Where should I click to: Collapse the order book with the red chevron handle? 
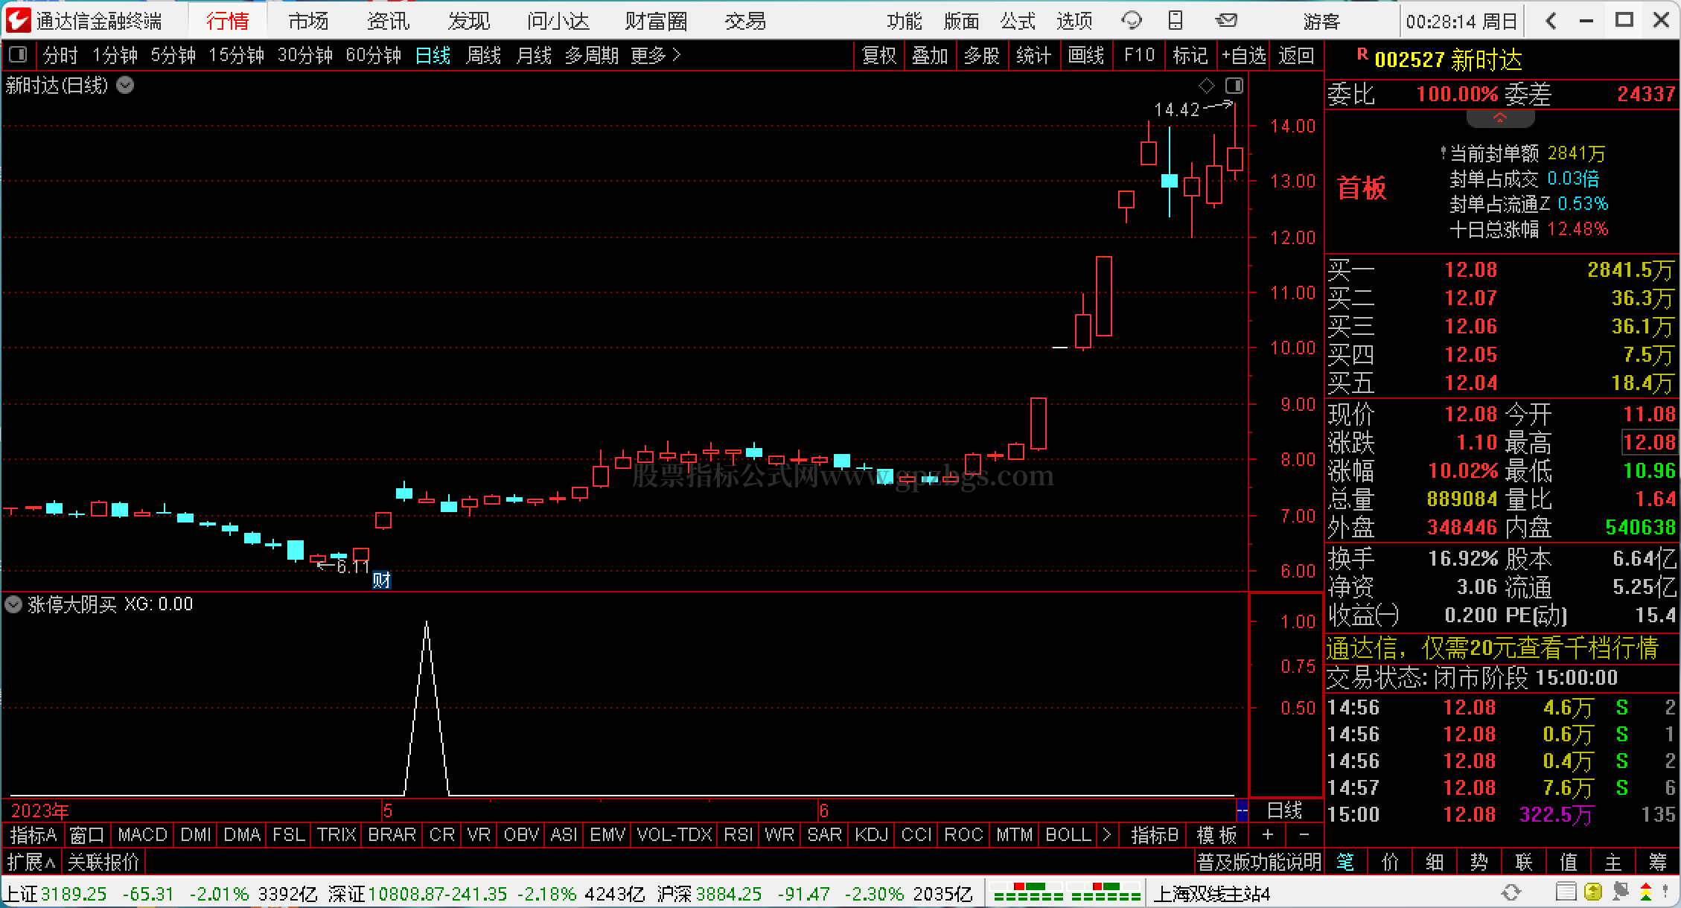(1499, 118)
